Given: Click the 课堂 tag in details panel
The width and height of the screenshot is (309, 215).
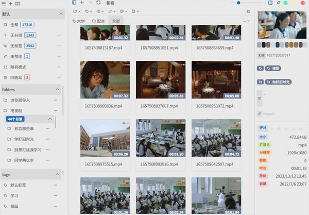Looking at the screenshot, I should click(276, 68).
